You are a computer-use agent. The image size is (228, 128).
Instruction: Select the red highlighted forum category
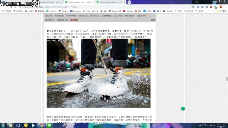click(74, 20)
